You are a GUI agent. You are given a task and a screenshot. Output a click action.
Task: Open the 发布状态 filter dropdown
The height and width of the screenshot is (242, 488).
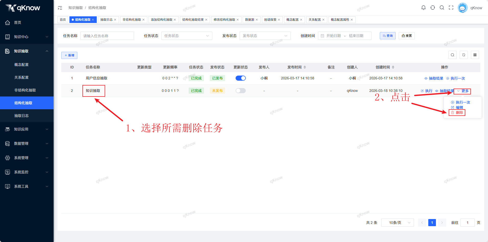pyautogui.click(x=265, y=36)
